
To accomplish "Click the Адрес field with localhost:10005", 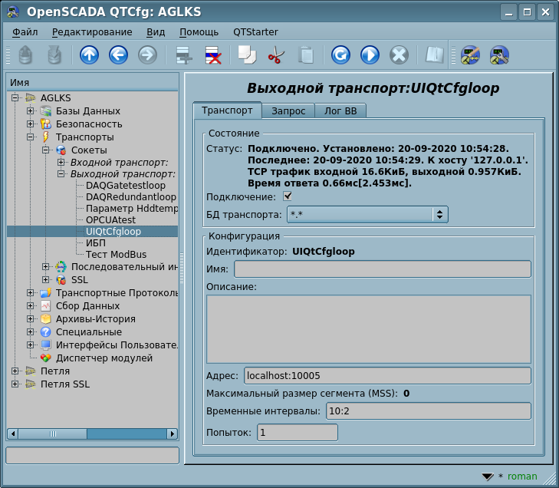I will [x=387, y=376].
